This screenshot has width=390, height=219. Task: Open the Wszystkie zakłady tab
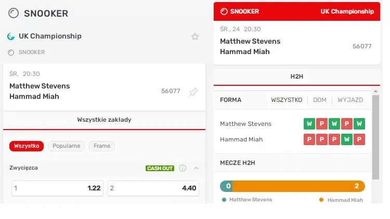click(x=104, y=120)
